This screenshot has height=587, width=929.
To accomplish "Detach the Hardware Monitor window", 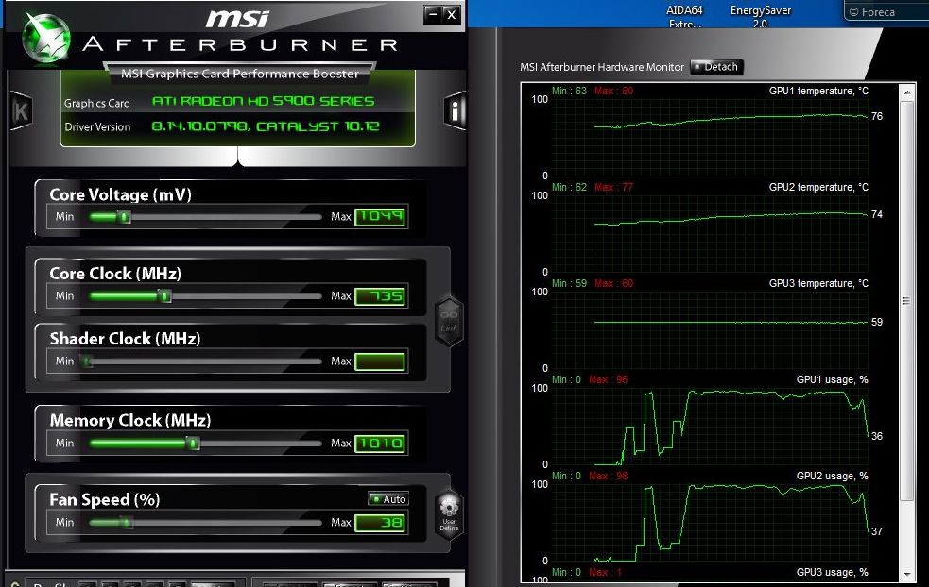I will pos(716,67).
